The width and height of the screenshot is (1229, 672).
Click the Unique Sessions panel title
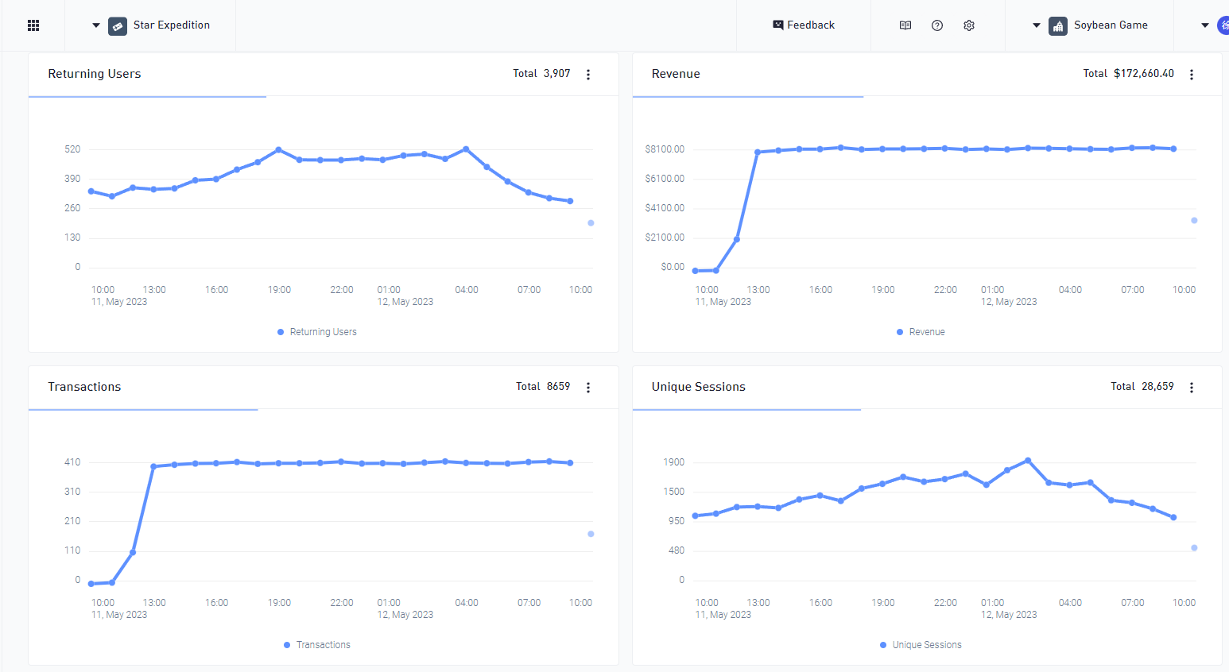699,387
